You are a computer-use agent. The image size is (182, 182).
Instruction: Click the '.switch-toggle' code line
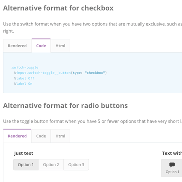point(24,67)
